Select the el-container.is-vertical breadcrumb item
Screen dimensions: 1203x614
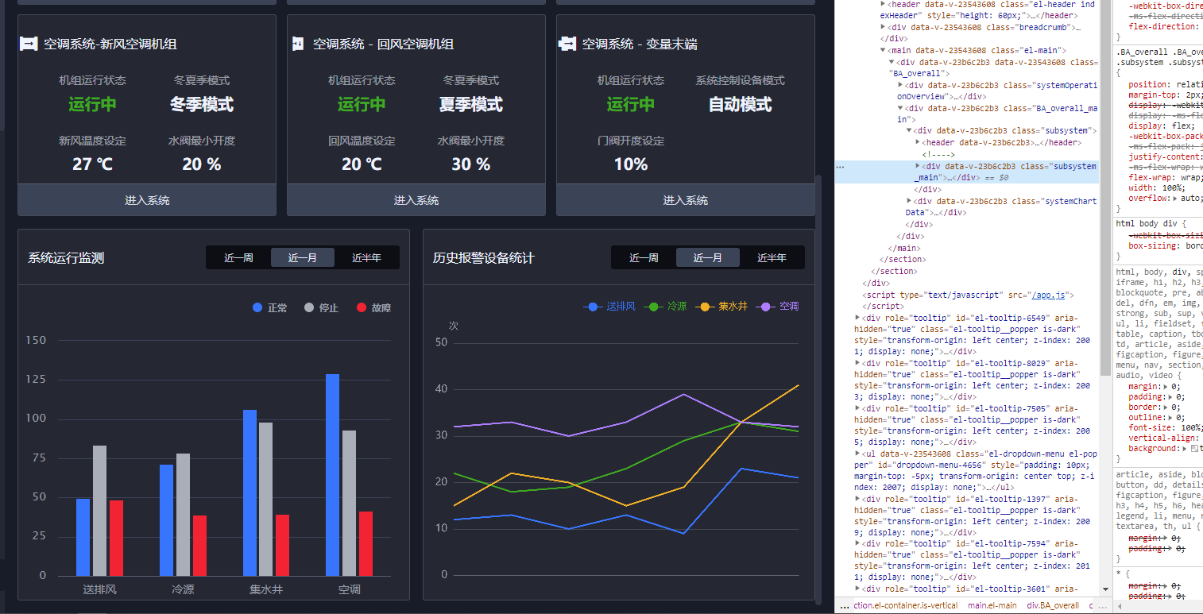tap(904, 605)
